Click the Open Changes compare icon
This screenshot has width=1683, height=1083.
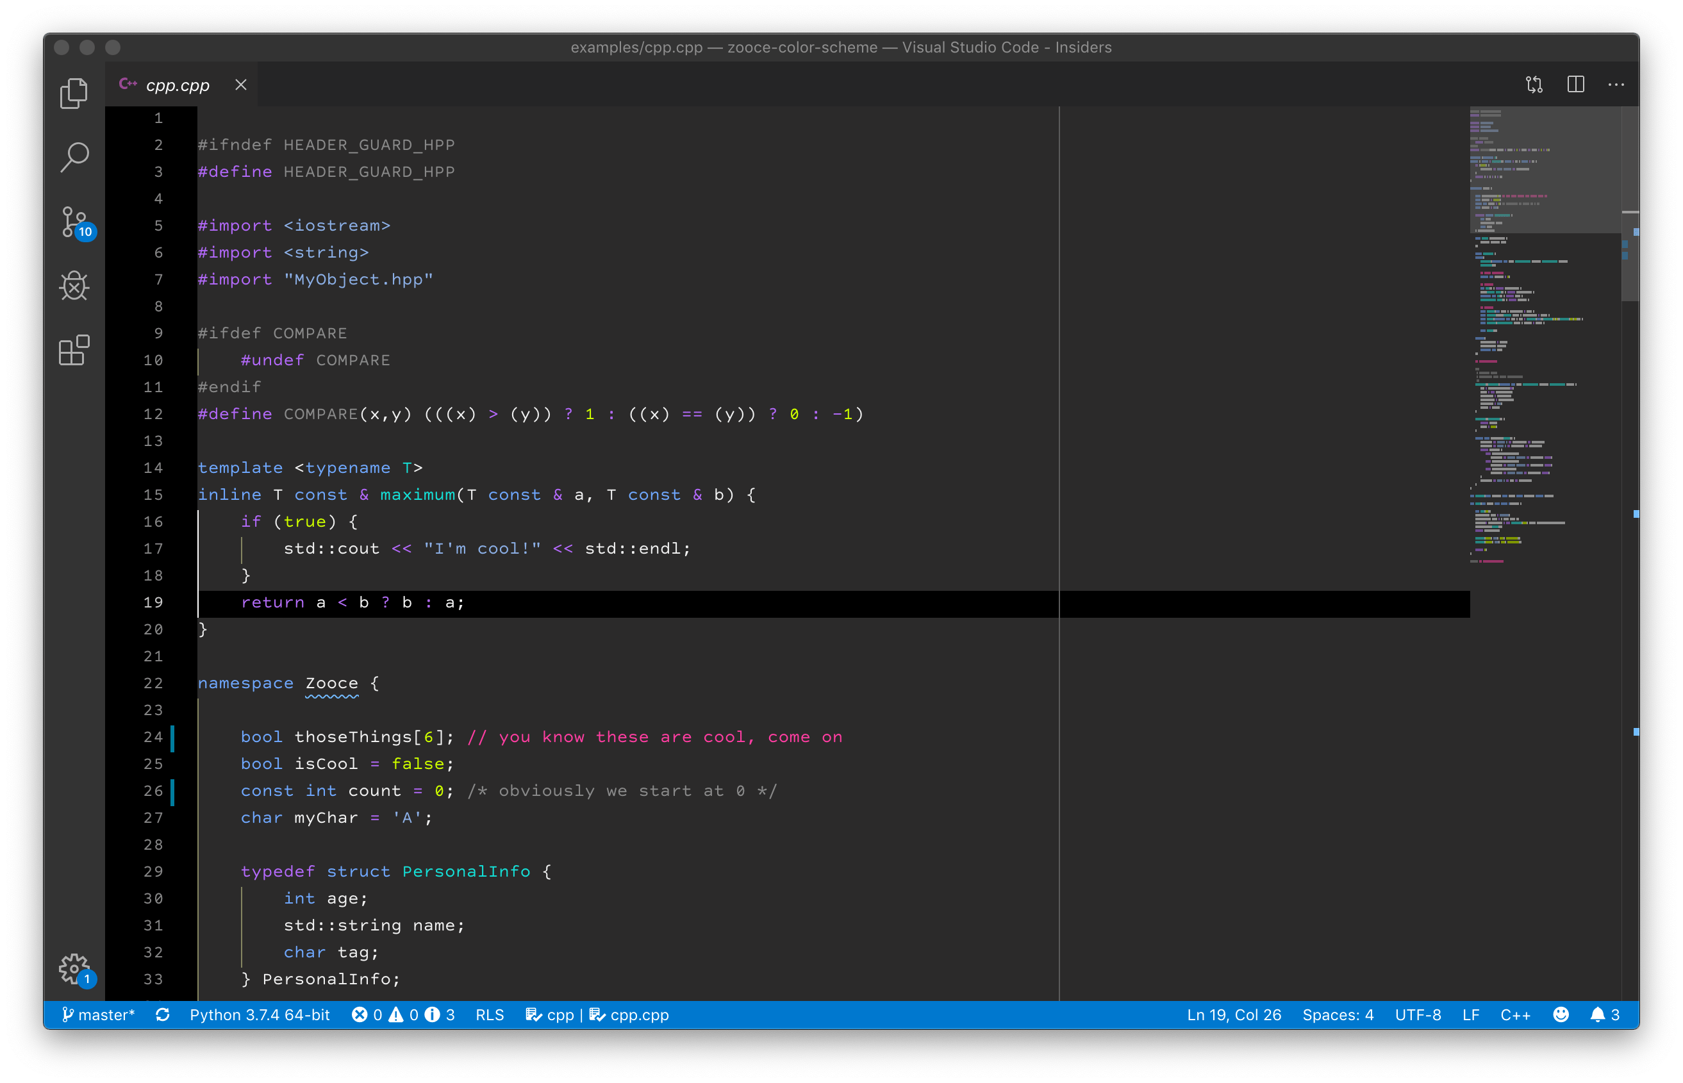[1534, 85]
